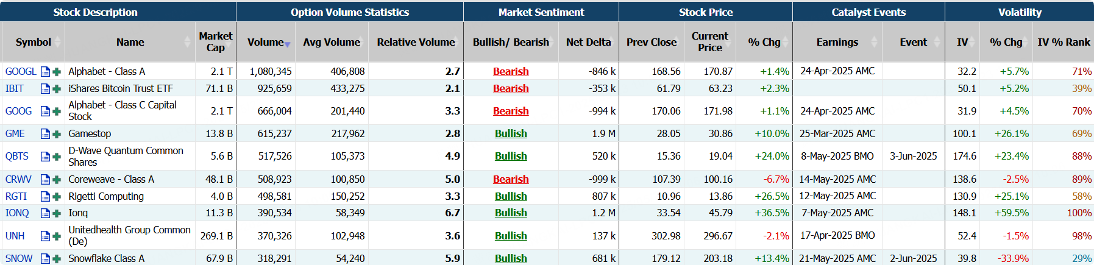Click the Bullish link in the QBTS row
1094x265 pixels.
(511, 157)
